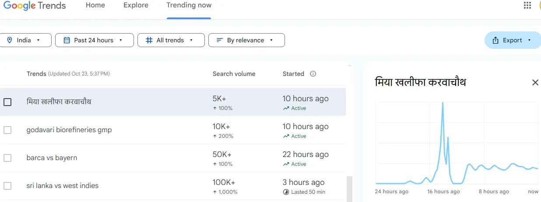Click the 100K+ search volume value

224,183
